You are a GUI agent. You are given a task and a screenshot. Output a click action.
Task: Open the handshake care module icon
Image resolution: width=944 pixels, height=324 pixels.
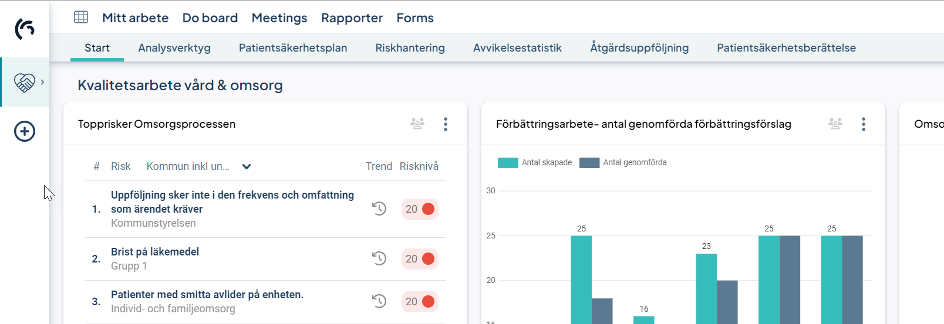pos(25,83)
